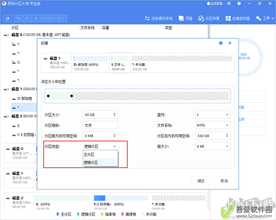Viewport: 276px width, 220px height.
Task: Click the redo arrow icon
Action: click(27, 18)
